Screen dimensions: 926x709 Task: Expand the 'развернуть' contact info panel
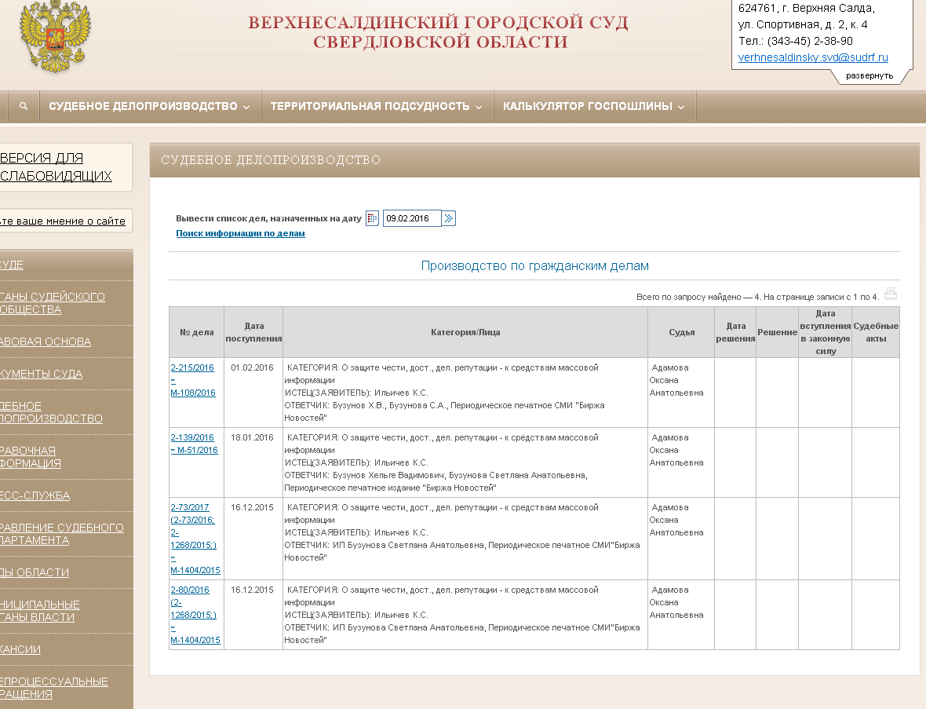coord(869,75)
